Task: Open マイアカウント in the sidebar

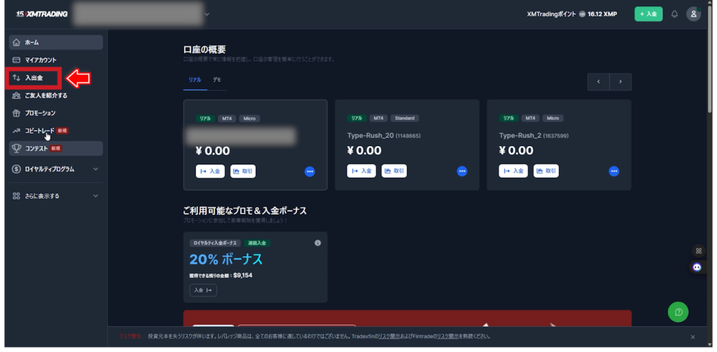Action: pyautogui.click(x=41, y=60)
